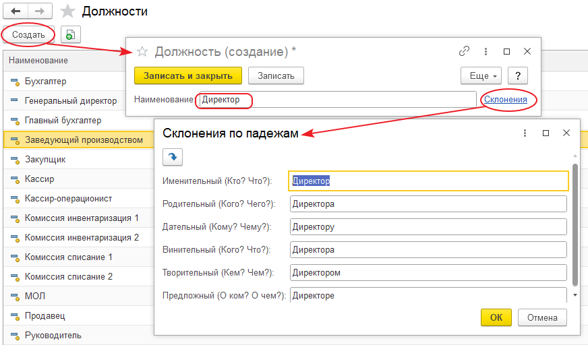The width and height of the screenshot is (588, 345).
Task: Click the chain link icon in form header
Action: pyautogui.click(x=464, y=51)
